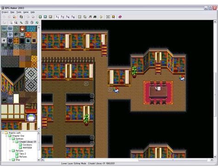218x168 pixels.
Task: Click the Revert Map toolbar icon
Action: [x=33, y=17]
